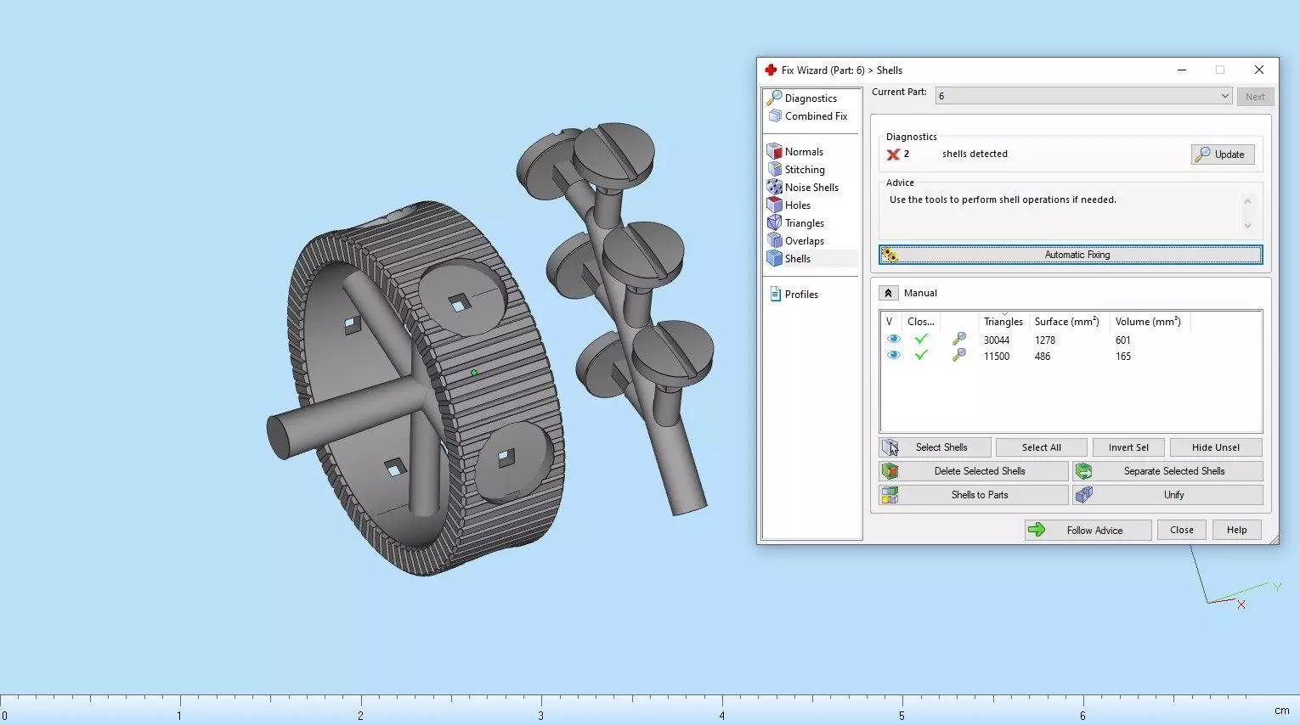Click the Triangles wireframe cube icon
This screenshot has height=725, width=1300.
(774, 223)
